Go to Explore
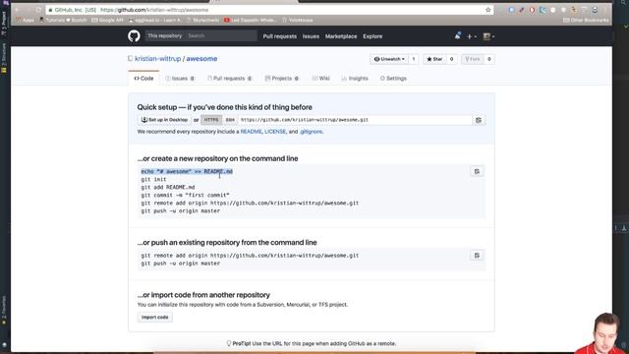Image resolution: width=629 pixels, height=354 pixels. tap(372, 36)
